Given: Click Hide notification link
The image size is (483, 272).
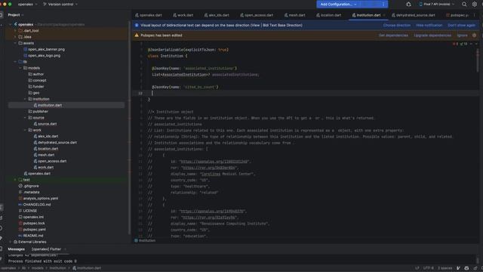Looking at the screenshot, I should 429,25.
